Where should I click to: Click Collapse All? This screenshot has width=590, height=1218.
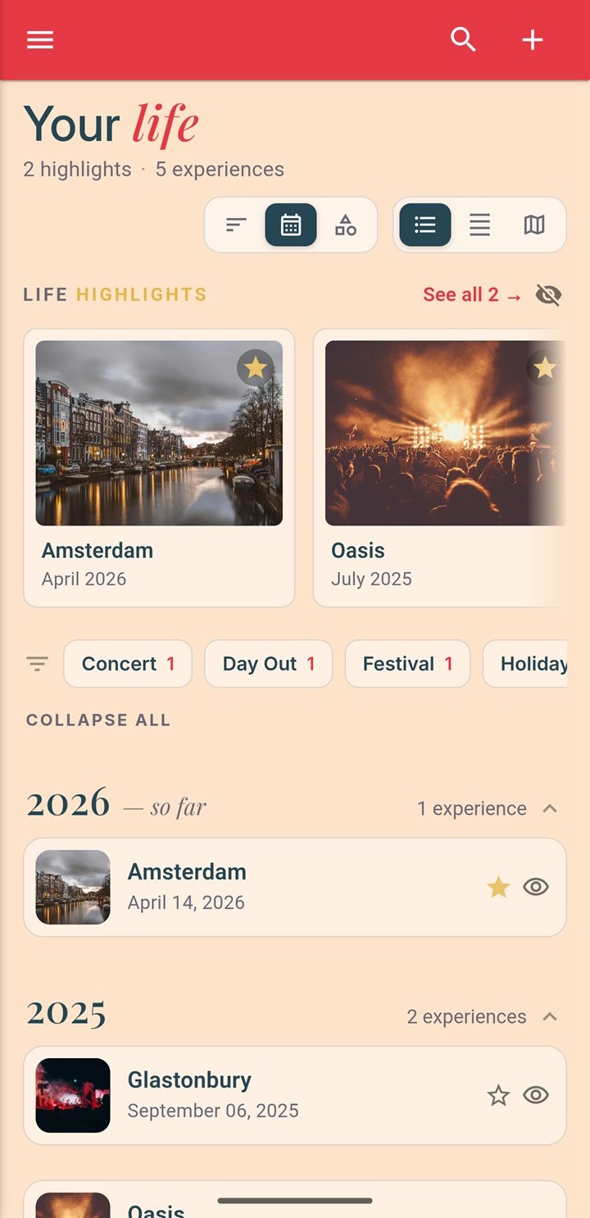[x=98, y=720]
